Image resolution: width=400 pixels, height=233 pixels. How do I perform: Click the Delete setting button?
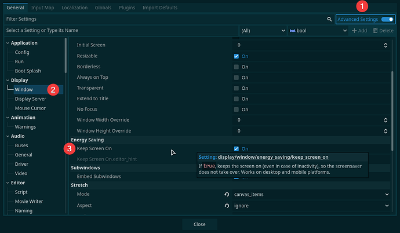(383, 31)
